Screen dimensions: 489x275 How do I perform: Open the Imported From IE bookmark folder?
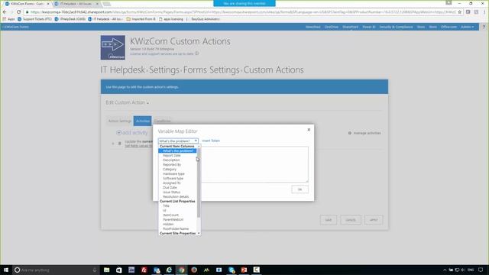(x=141, y=19)
